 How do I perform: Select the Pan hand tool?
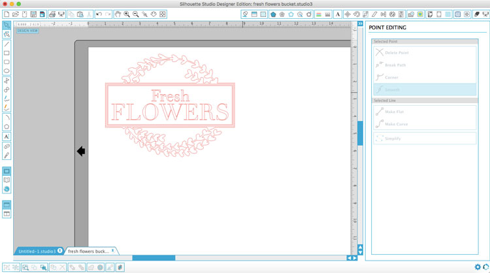(x=118, y=14)
